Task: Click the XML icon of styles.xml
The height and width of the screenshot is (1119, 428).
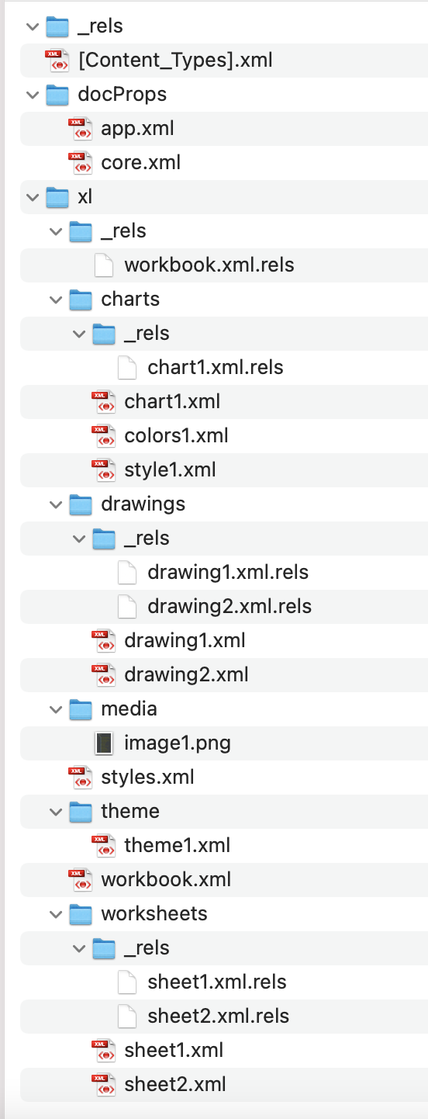Action: coord(80,778)
